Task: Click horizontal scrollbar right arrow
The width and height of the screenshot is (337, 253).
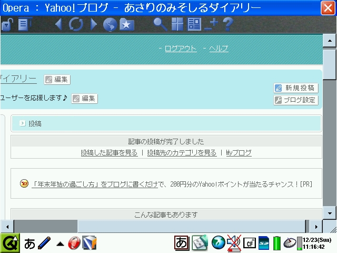Action: pos(316,227)
